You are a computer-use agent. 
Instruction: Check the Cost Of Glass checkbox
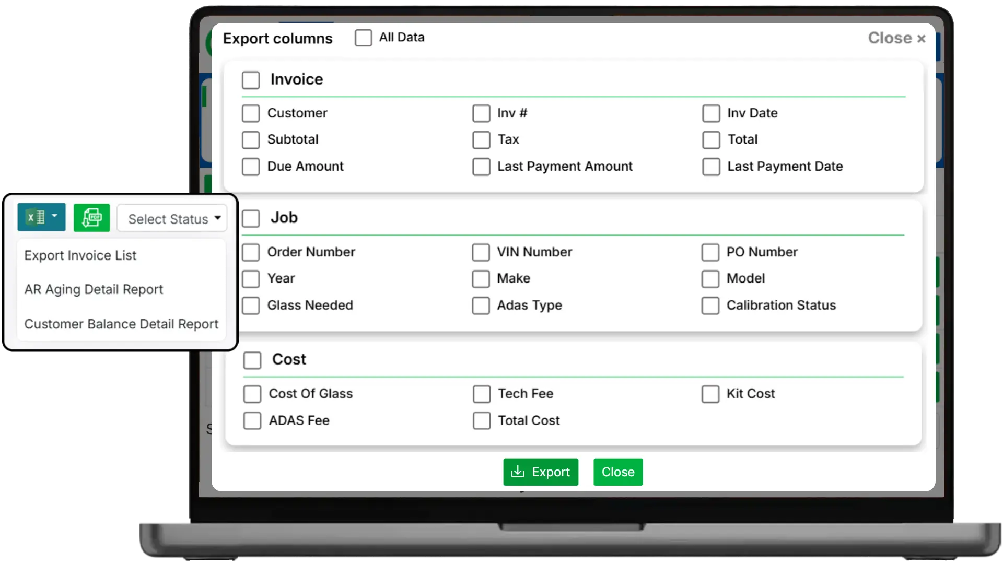252,394
